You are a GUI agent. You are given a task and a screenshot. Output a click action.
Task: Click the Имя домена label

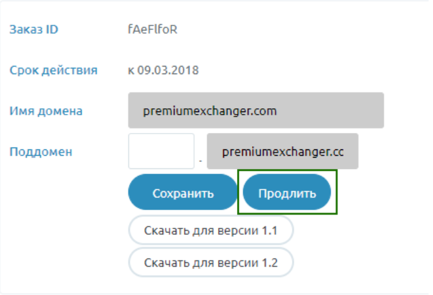(46, 111)
